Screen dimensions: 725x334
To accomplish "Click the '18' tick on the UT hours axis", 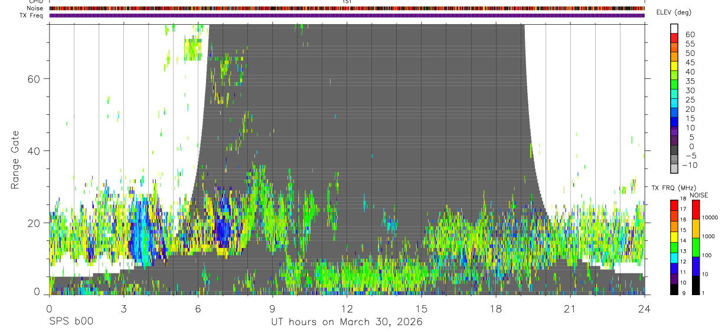I will pos(496,309).
